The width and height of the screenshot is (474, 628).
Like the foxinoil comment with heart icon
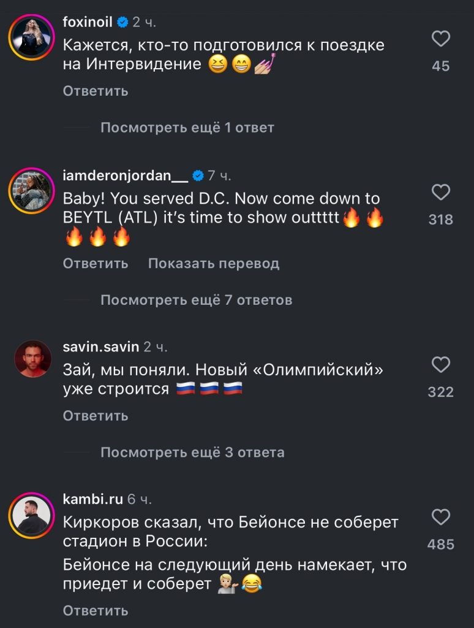point(441,40)
